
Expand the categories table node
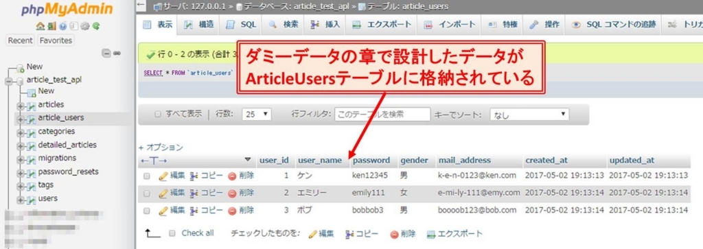[x=20, y=133]
